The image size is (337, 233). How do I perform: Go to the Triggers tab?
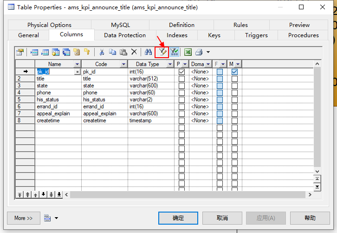(256, 35)
